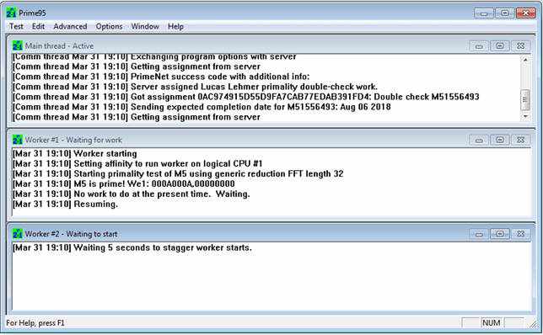Viewport: 543px width, 335px height.
Task: Open the Edit menu
Action: point(38,26)
